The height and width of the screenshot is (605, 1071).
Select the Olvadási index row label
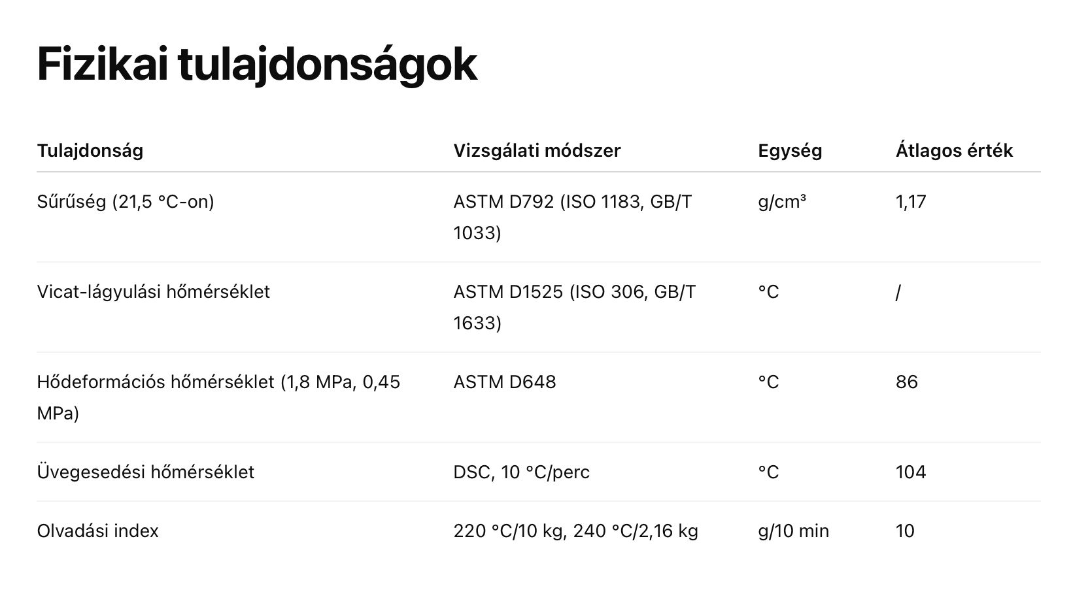(98, 531)
